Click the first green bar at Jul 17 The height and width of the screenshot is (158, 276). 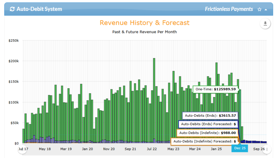[x=23, y=136]
